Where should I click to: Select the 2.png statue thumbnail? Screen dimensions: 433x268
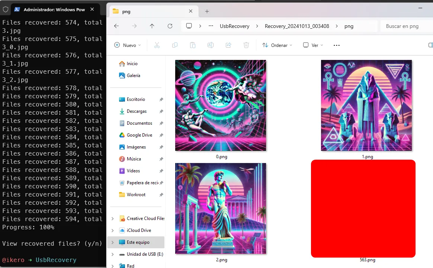(221, 208)
